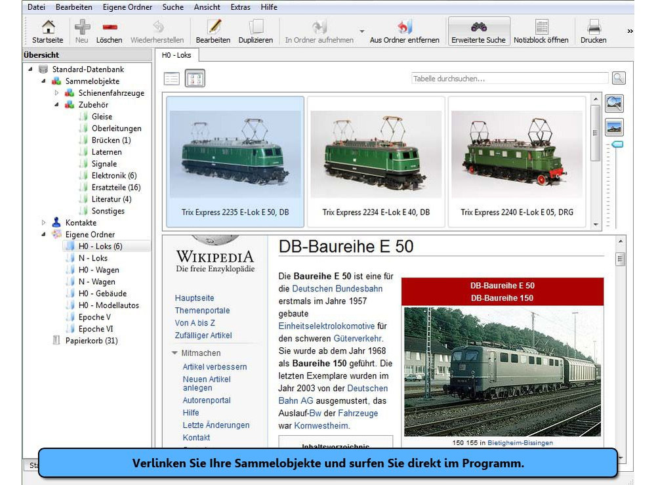Viewport: 656px width, 485px height.
Task: Open the Bearbeiten menu
Action: [73, 7]
